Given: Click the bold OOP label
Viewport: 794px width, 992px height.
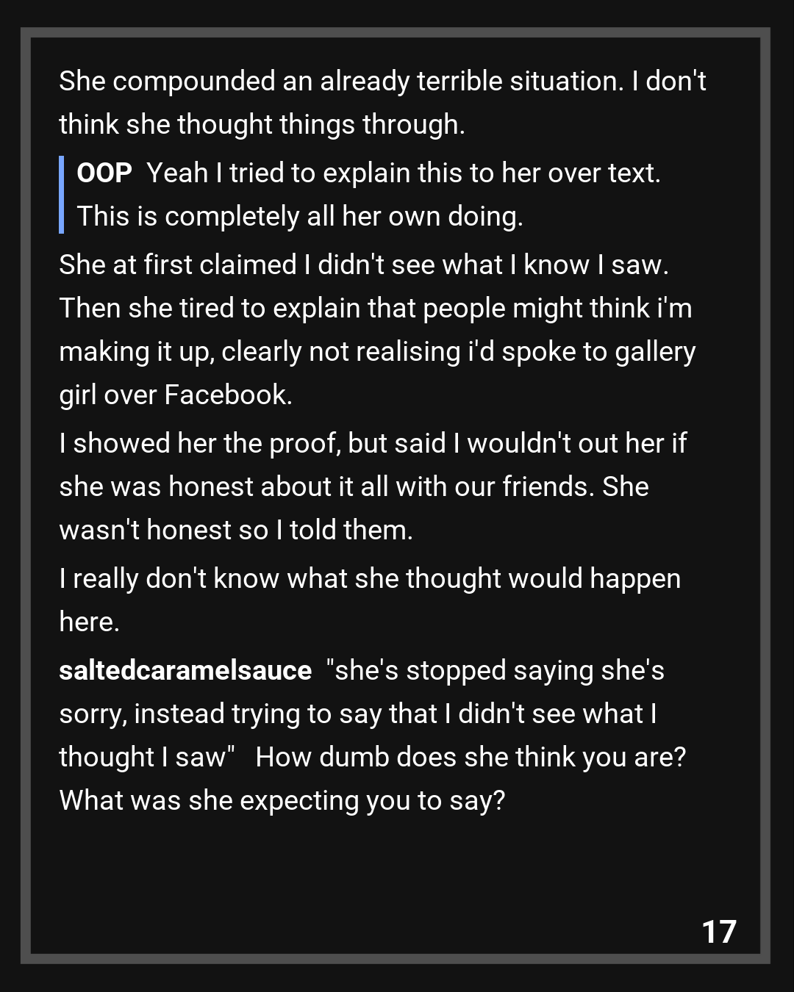Looking at the screenshot, I should click(104, 173).
